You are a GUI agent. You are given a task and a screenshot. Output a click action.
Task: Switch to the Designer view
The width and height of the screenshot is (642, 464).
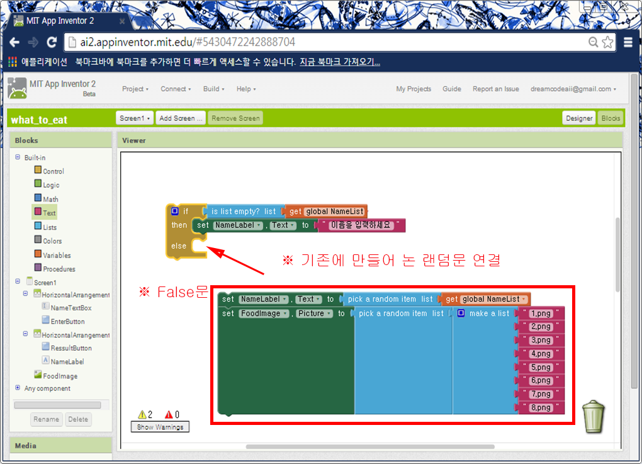click(x=579, y=118)
